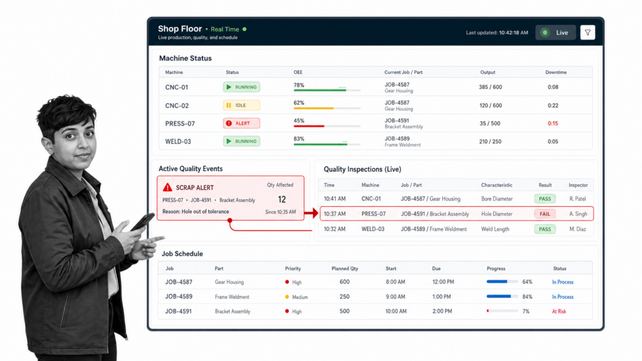Screen dimensions: 642x361
Task: Click the Shop Floor dashboard title
Action: [180, 29]
